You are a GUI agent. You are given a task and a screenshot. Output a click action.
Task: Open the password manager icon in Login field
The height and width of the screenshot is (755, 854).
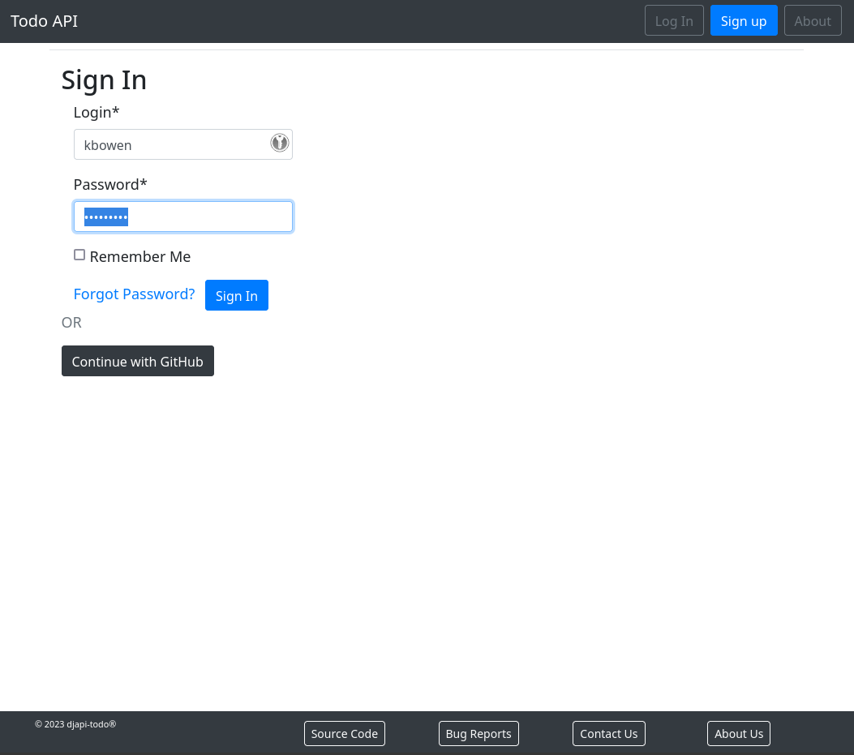pos(280,143)
